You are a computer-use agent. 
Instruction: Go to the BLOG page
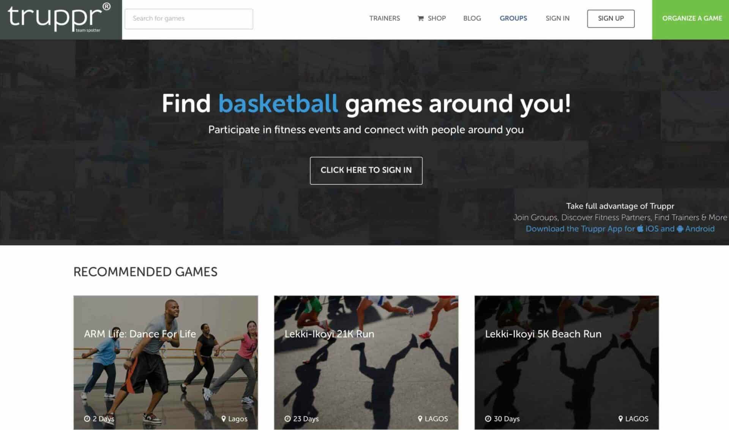point(472,18)
